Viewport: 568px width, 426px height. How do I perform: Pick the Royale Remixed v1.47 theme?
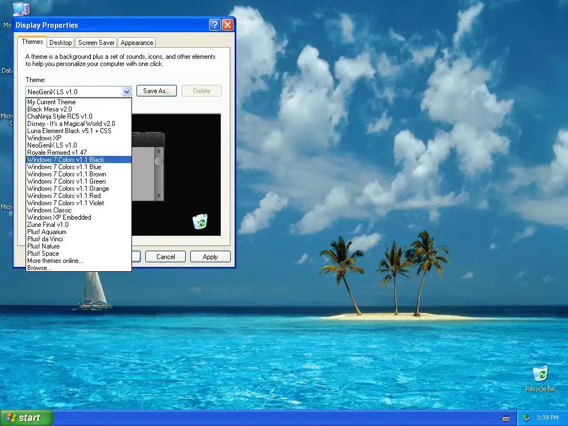[79, 153]
